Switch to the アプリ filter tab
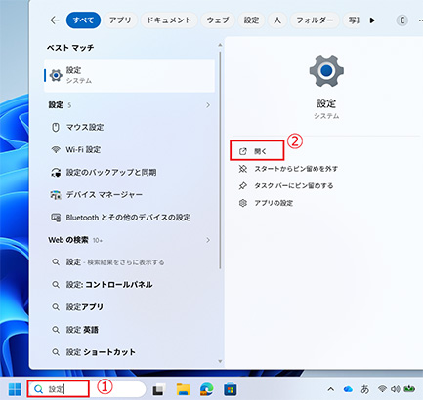Screen dimensions: 423x400 coord(120,20)
